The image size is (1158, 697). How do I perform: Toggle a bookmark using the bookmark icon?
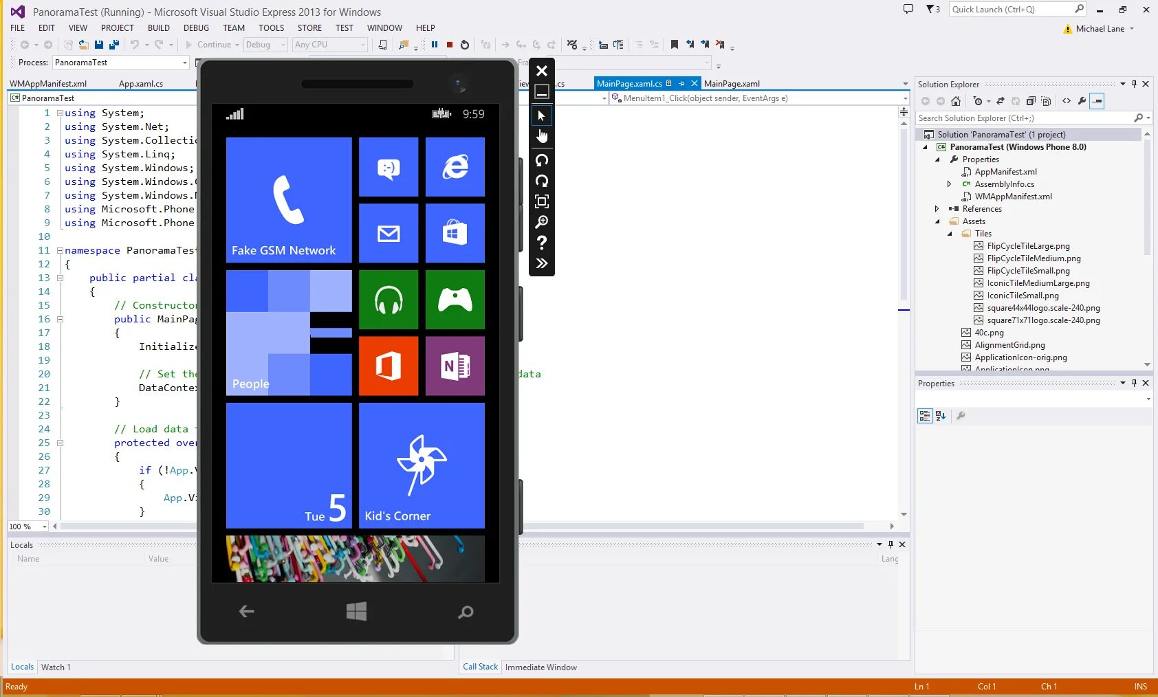click(675, 45)
